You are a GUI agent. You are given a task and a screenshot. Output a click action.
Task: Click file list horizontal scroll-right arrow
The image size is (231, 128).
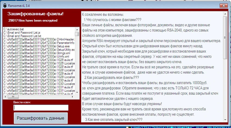click(73, 97)
